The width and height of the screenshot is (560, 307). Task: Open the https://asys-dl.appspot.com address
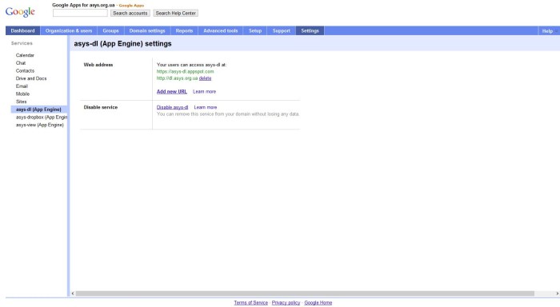click(185, 71)
